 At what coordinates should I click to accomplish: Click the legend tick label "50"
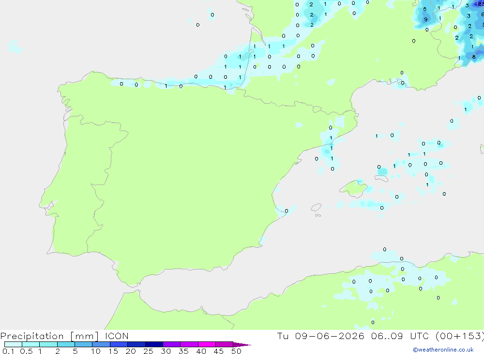coord(236,351)
